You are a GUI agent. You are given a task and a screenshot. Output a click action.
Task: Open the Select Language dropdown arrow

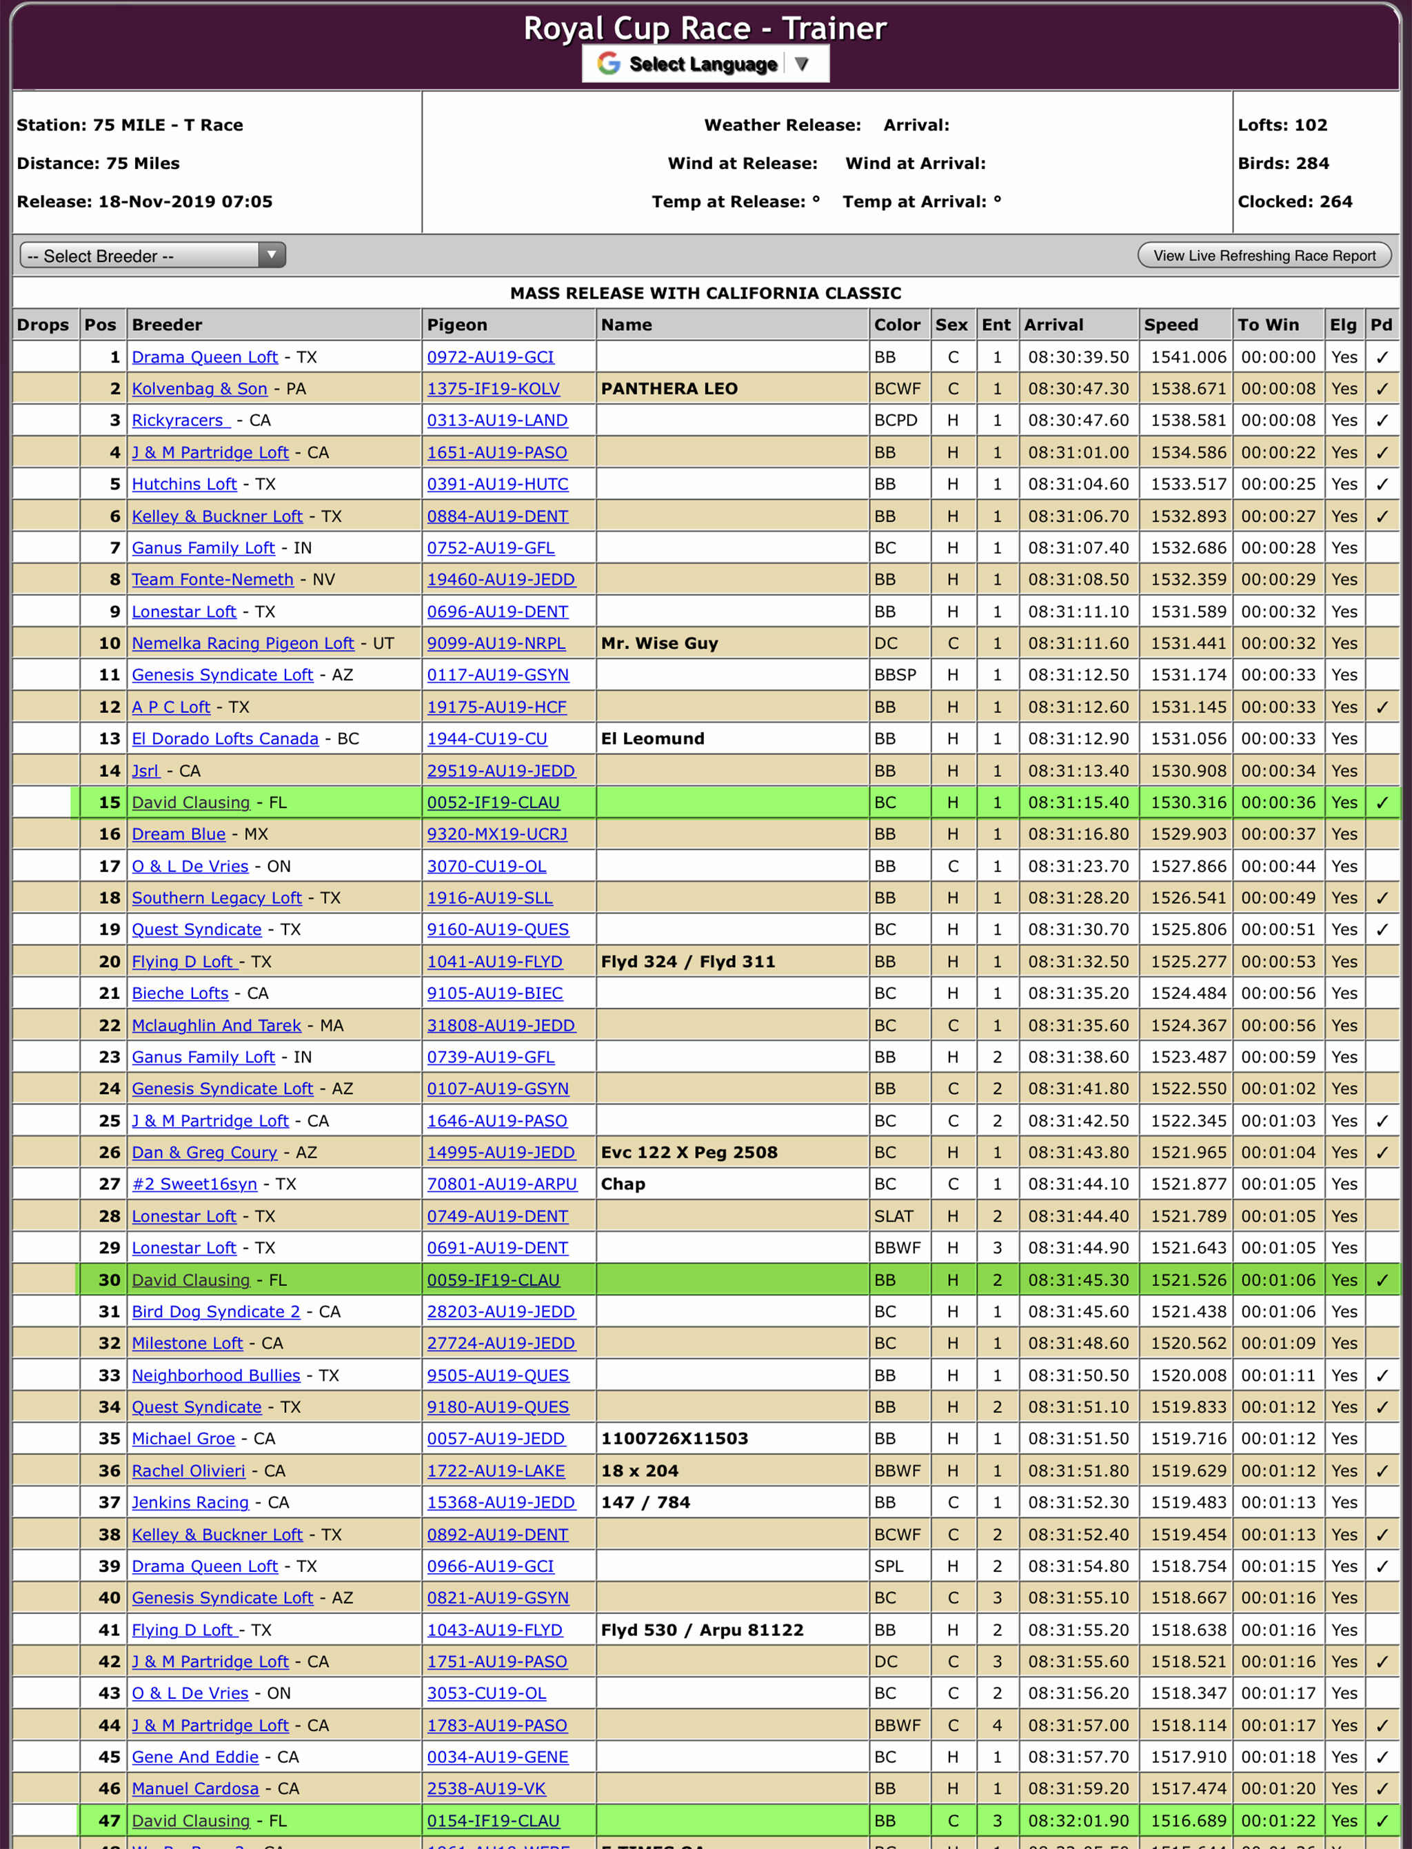(x=802, y=64)
